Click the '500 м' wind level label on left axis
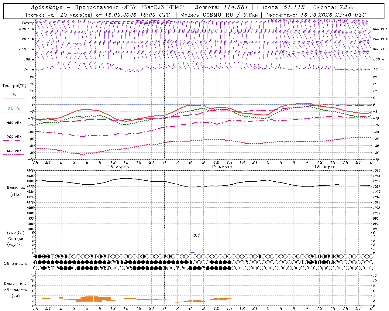The width and height of the screenshot is (389, 311). pos(29,59)
